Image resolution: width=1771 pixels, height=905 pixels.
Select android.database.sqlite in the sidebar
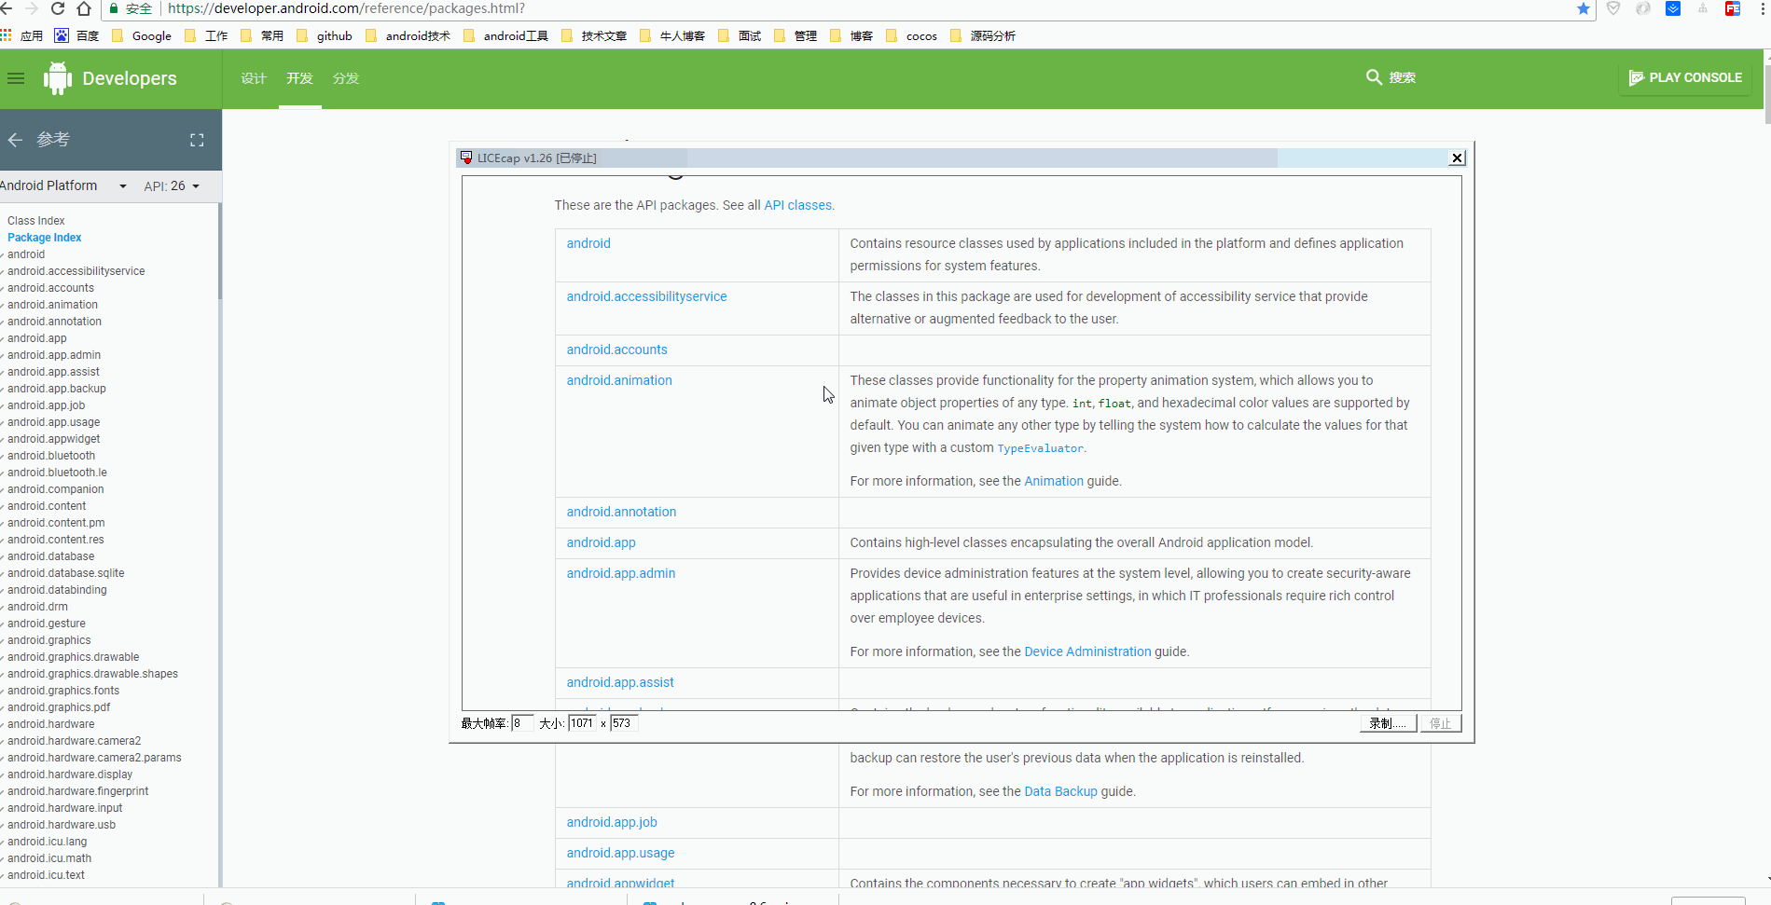(65, 573)
